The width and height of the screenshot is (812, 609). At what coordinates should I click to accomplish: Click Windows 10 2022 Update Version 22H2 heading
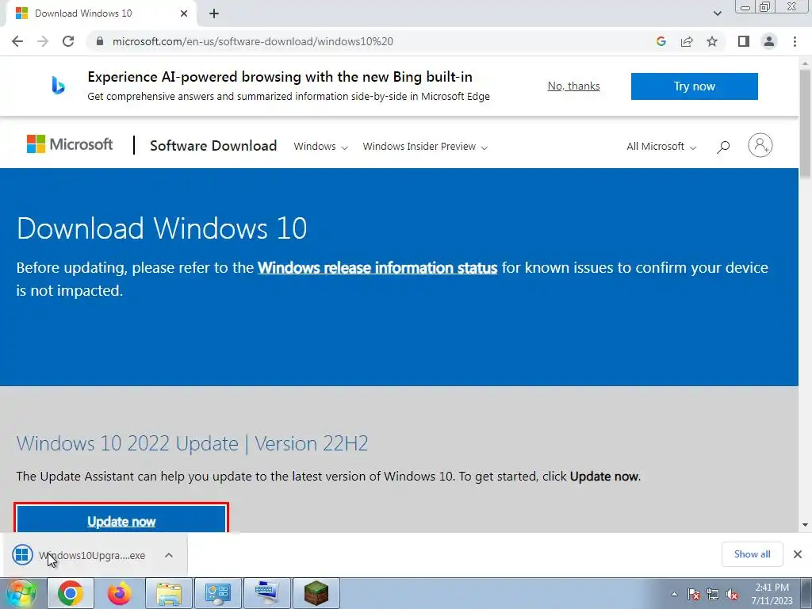192,444
